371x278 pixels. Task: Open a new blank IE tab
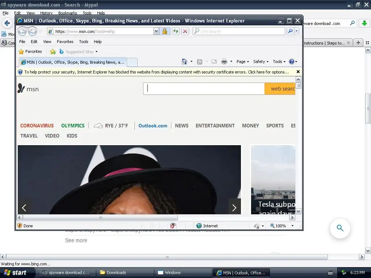132,62
